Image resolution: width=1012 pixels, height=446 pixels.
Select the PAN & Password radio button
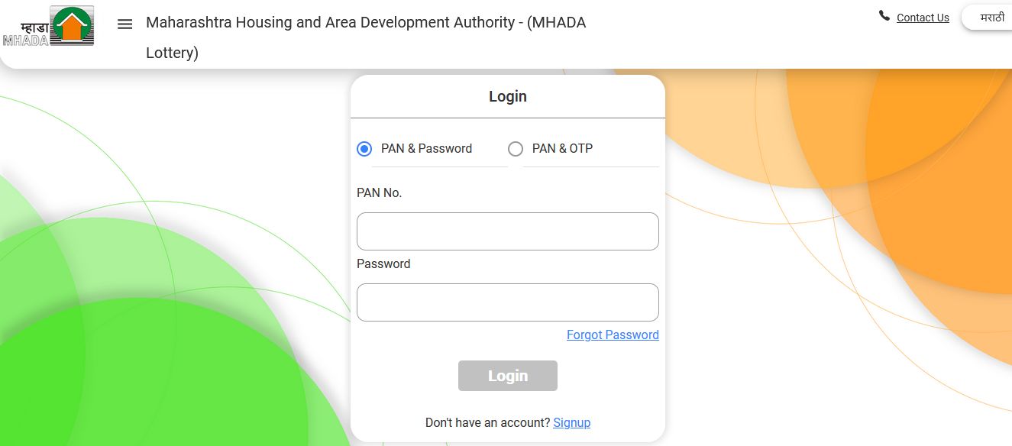coord(364,149)
